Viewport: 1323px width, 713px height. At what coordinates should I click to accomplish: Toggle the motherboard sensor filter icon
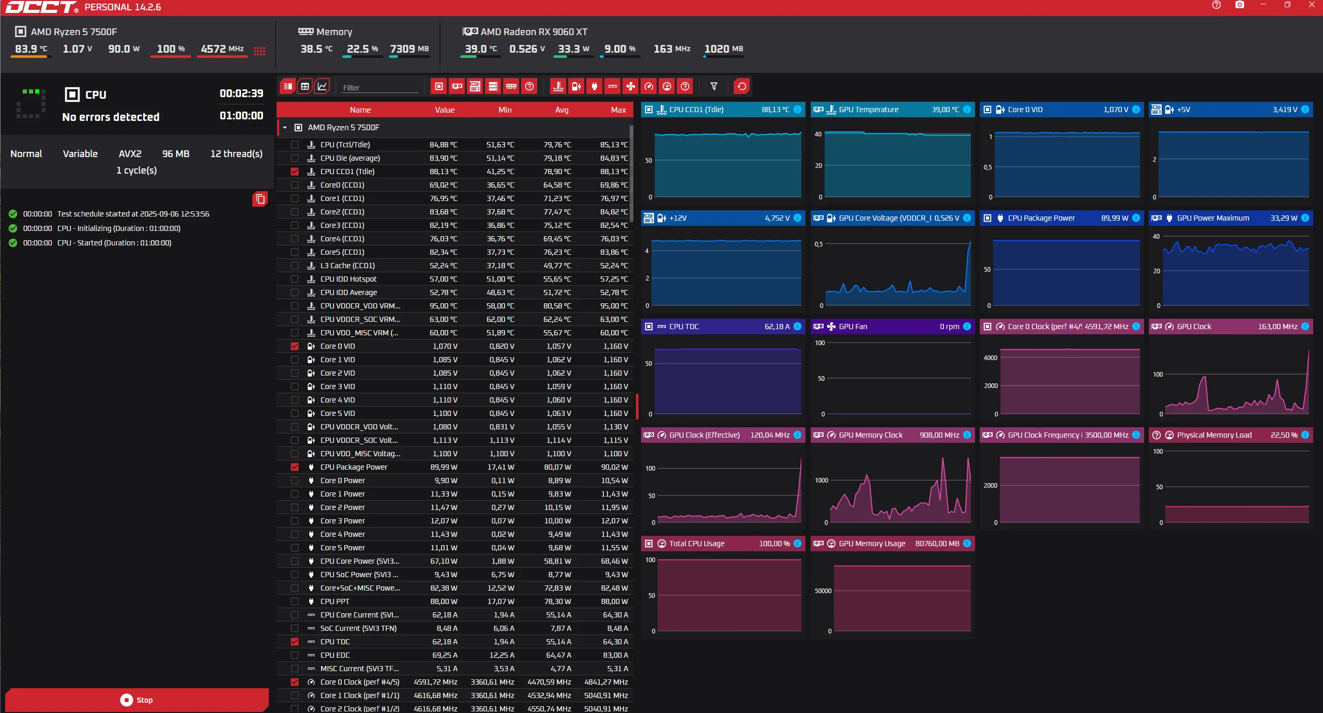475,86
